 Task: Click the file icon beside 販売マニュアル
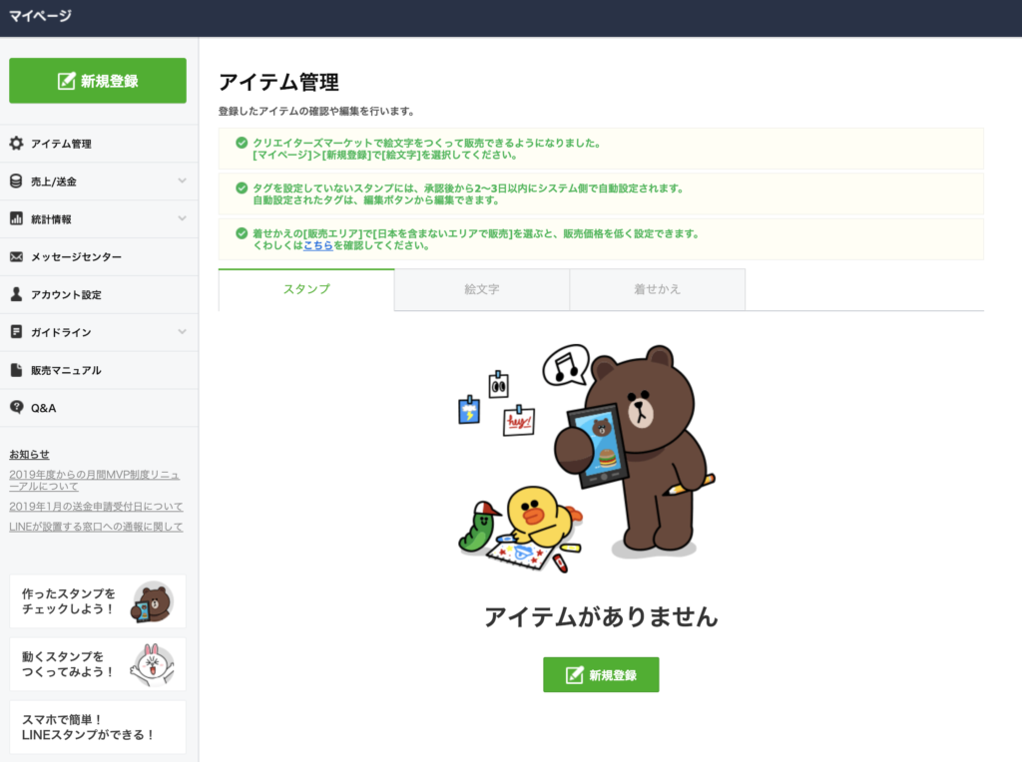pos(16,370)
